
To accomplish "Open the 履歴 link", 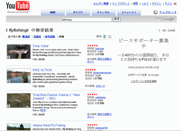I will [x=135, y=4].
